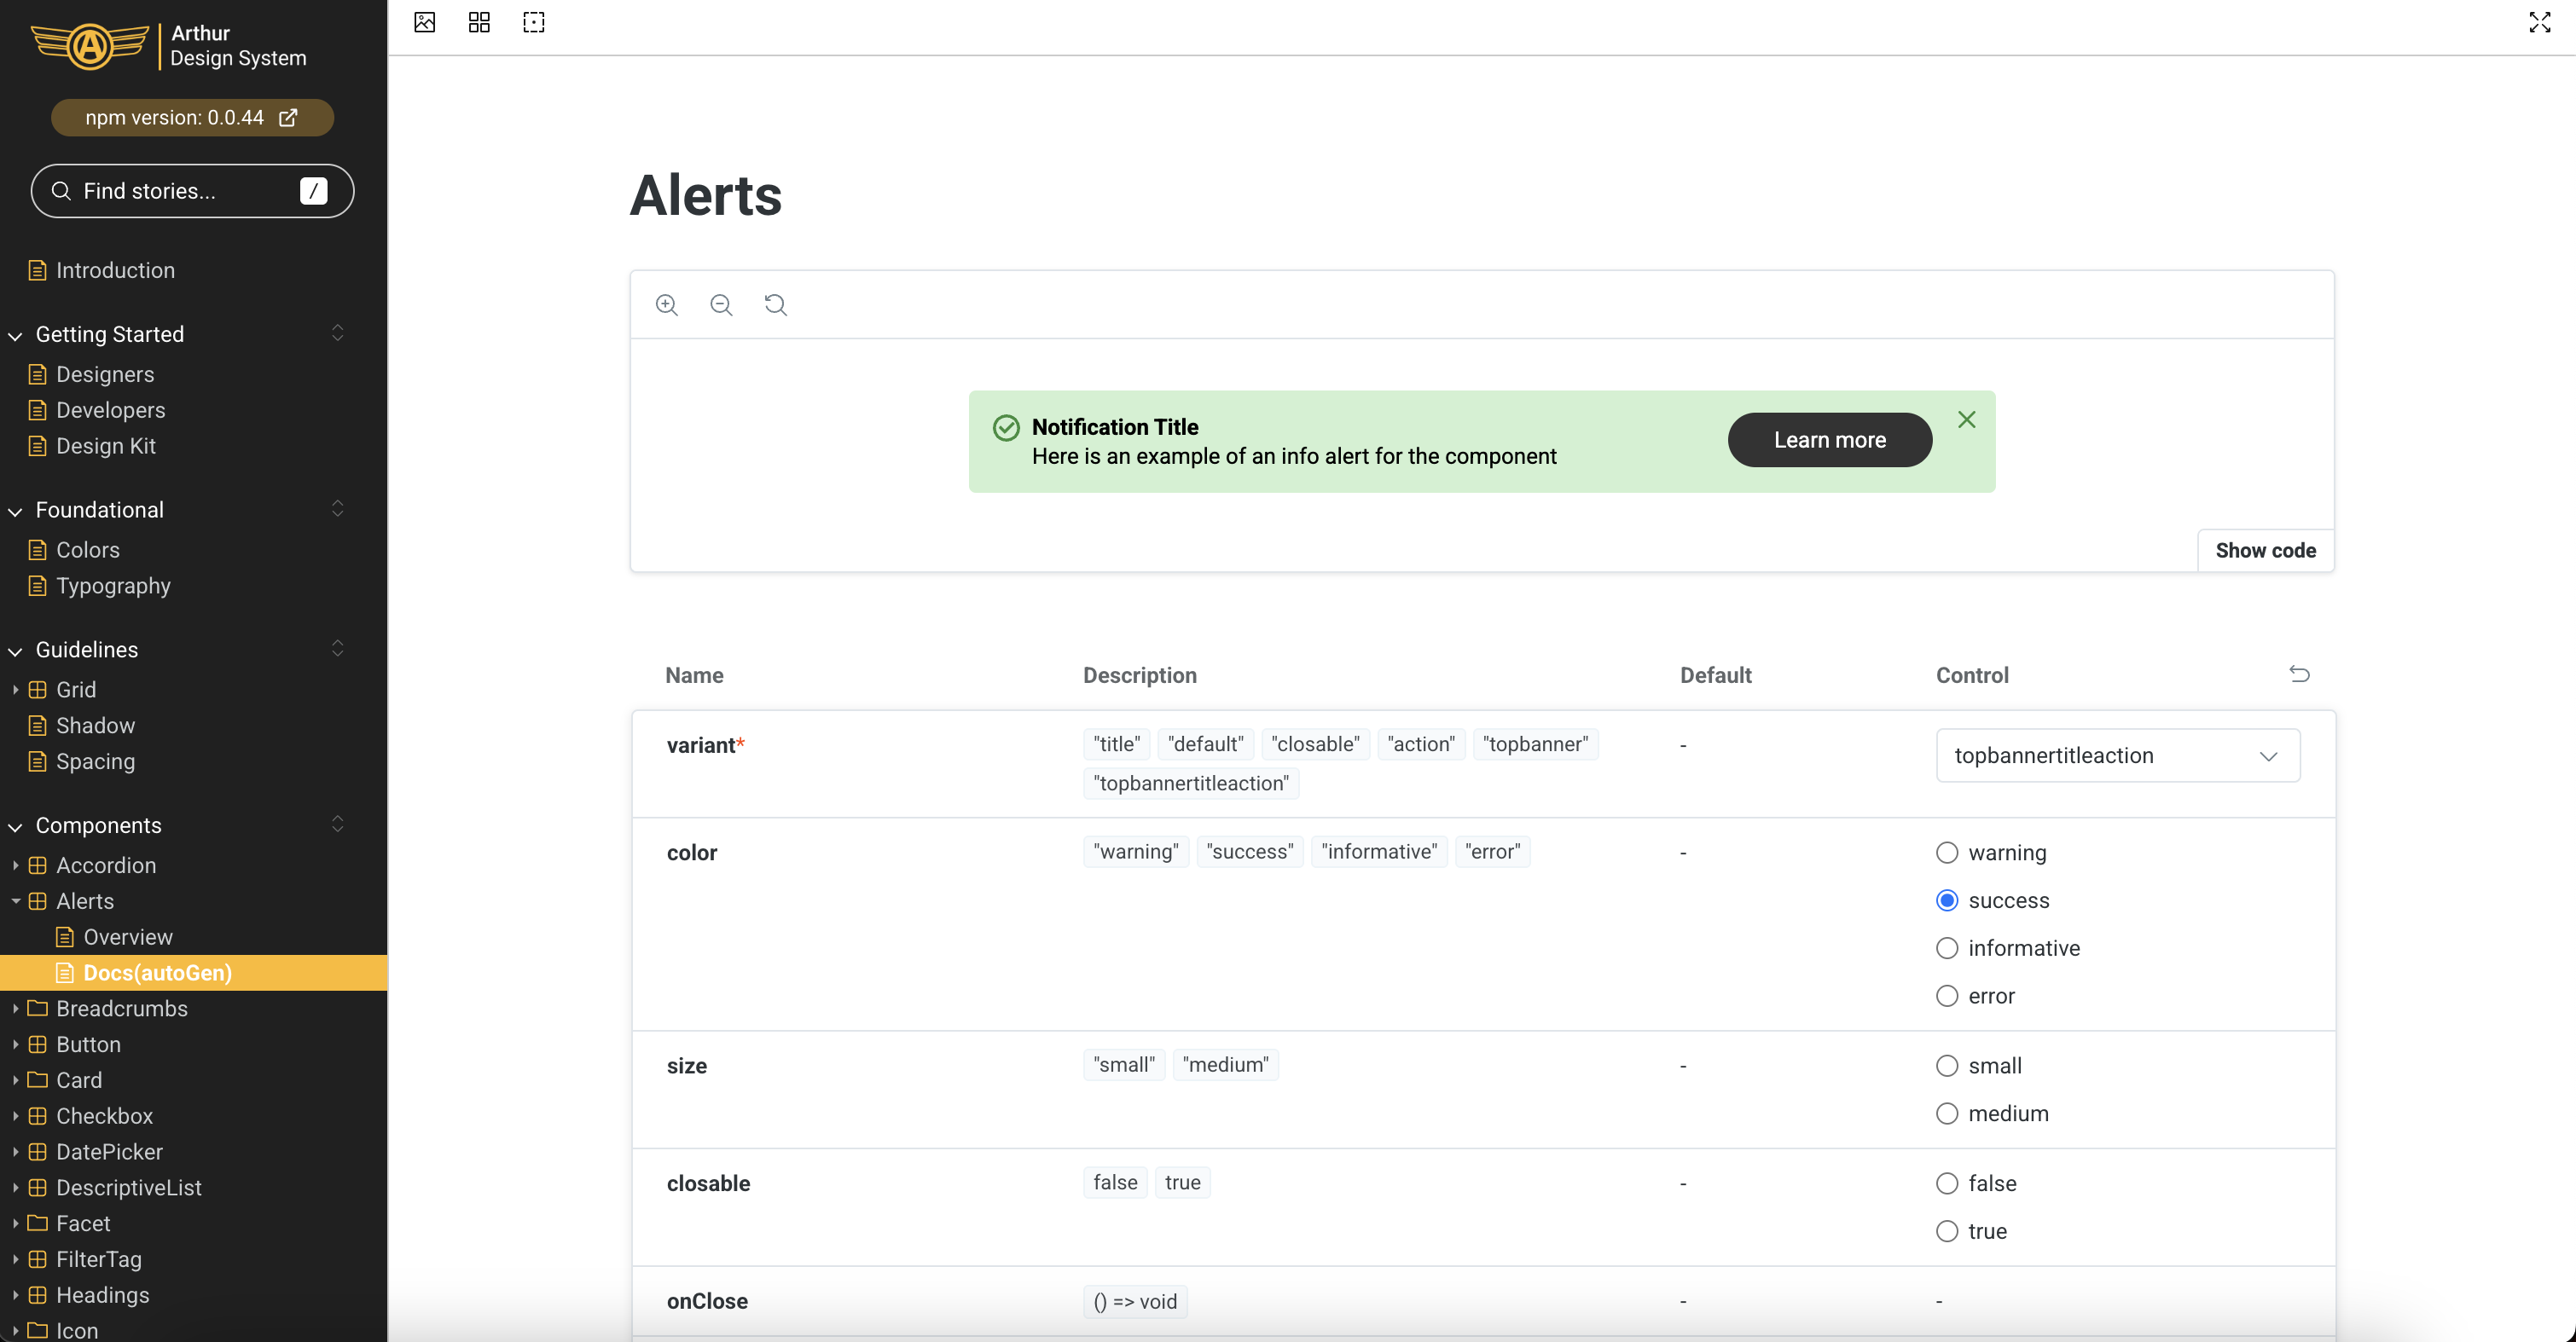The width and height of the screenshot is (2576, 1342).
Task: Click the zoom out magnifier icon
Action: tap(721, 304)
